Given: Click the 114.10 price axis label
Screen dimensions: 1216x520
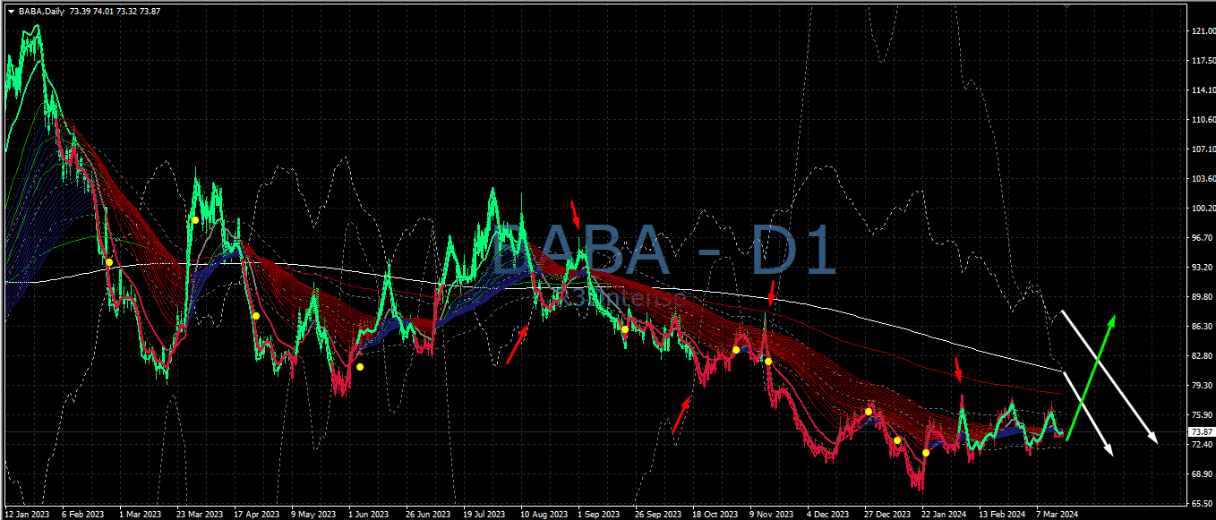Looking at the screenshot, I should click(x=1203, y=90).
